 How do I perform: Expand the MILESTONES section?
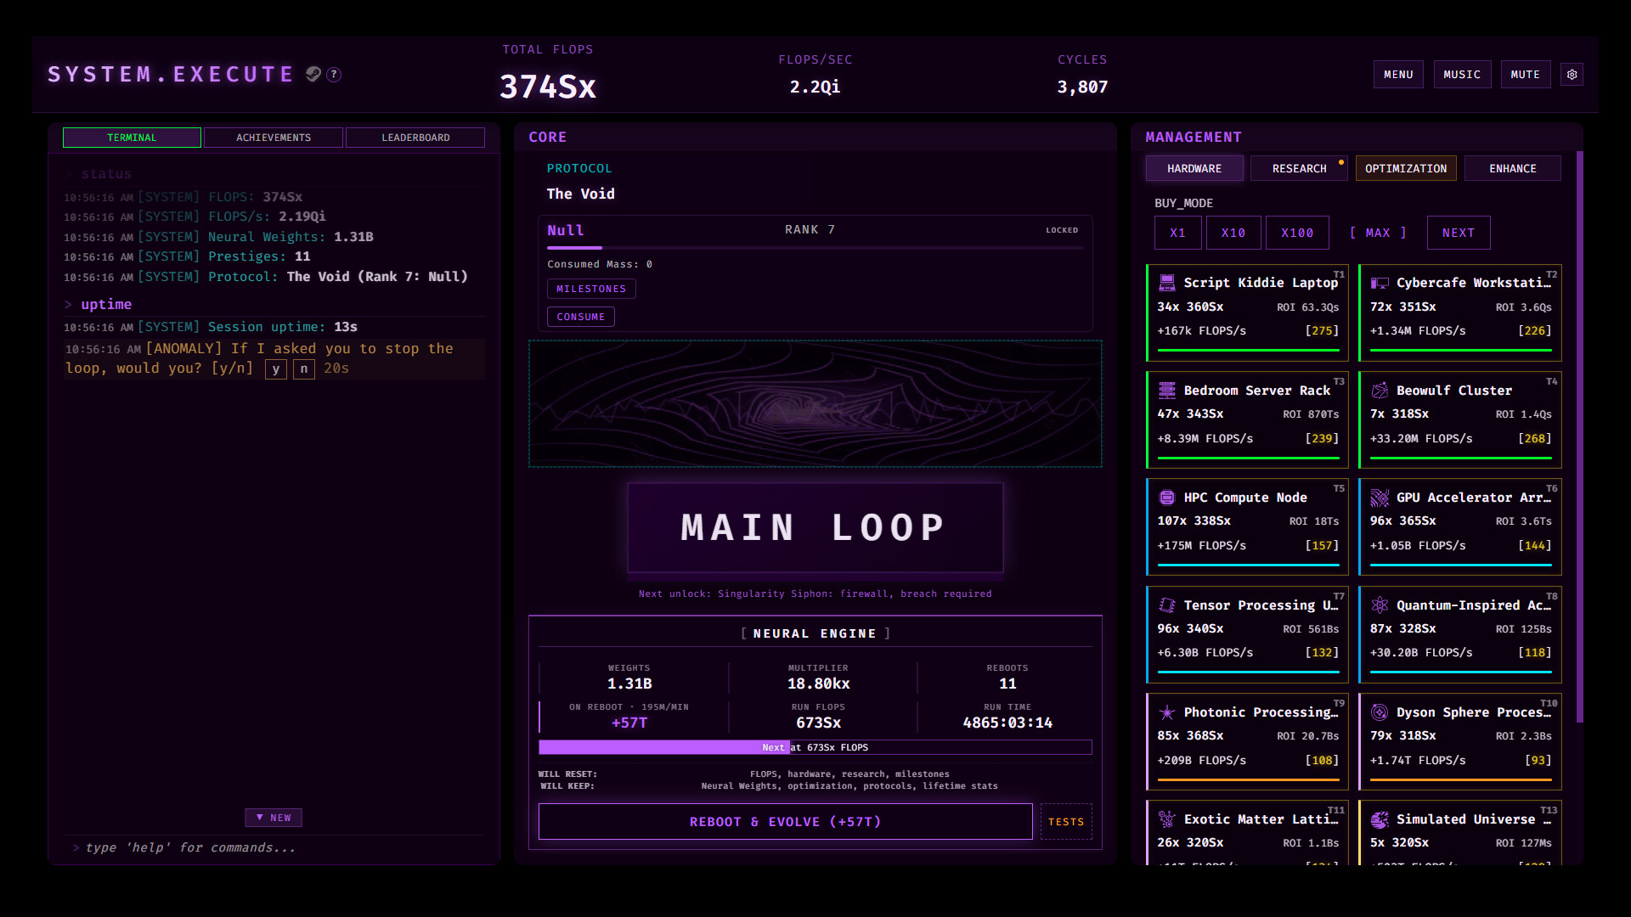[591, 289]
